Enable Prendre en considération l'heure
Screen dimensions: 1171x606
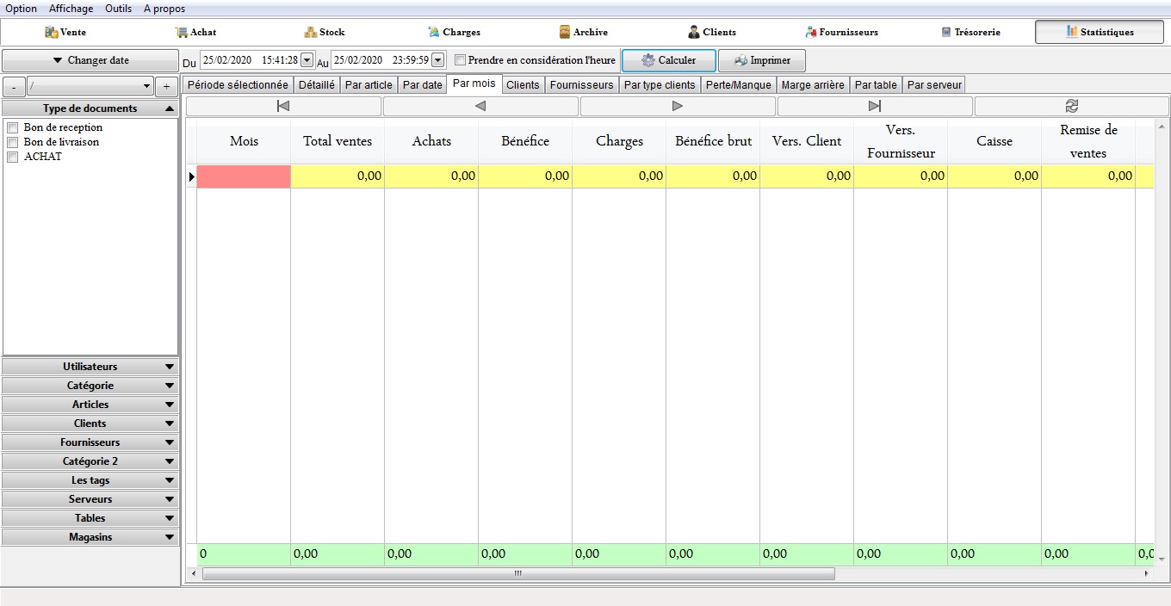[461, 60]
